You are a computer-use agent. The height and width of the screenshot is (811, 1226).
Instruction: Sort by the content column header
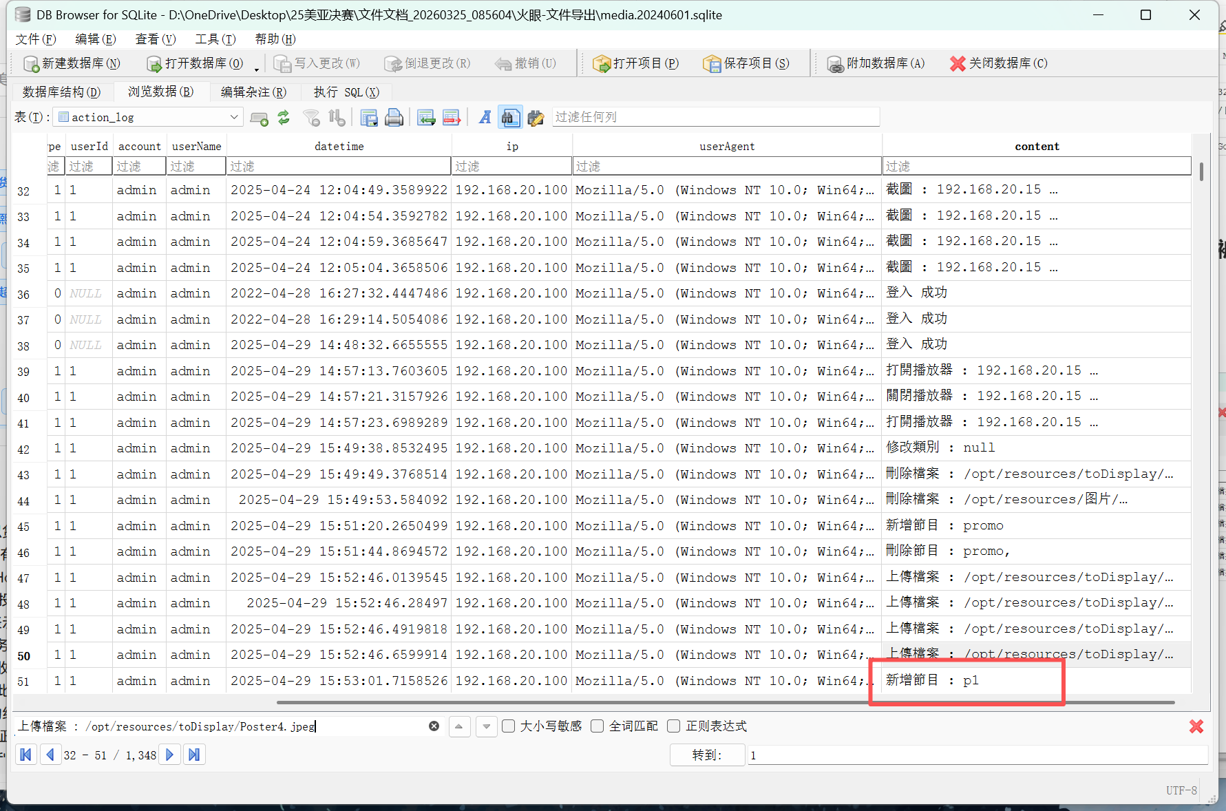[1037, 146]
